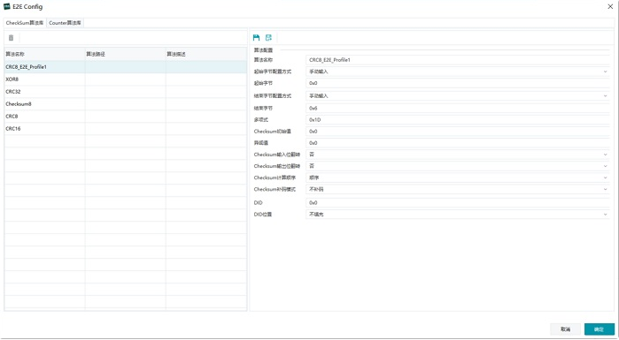Select the CRC16 algorithm row
Image resolution: width=619 pixels, height=340 pixels.
pyautogui.click(x=126, y=129)
